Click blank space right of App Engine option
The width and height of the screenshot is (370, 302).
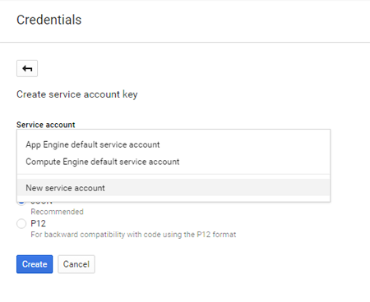tap(244, 144)
